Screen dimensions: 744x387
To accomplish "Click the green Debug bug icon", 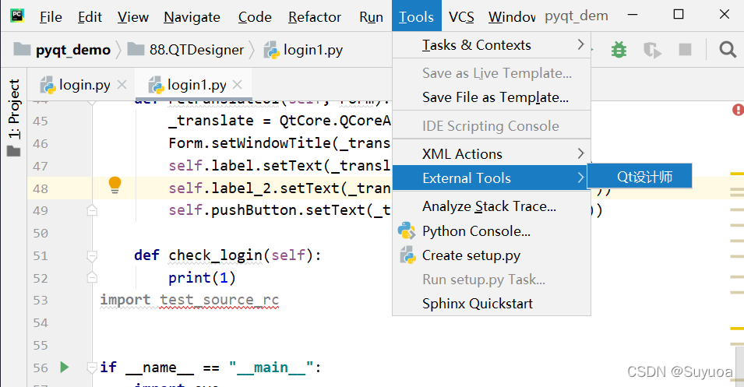I will 619,50.
